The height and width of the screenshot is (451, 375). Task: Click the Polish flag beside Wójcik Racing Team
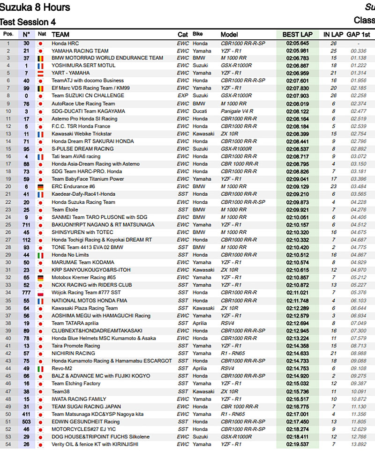tap(41, 293)
